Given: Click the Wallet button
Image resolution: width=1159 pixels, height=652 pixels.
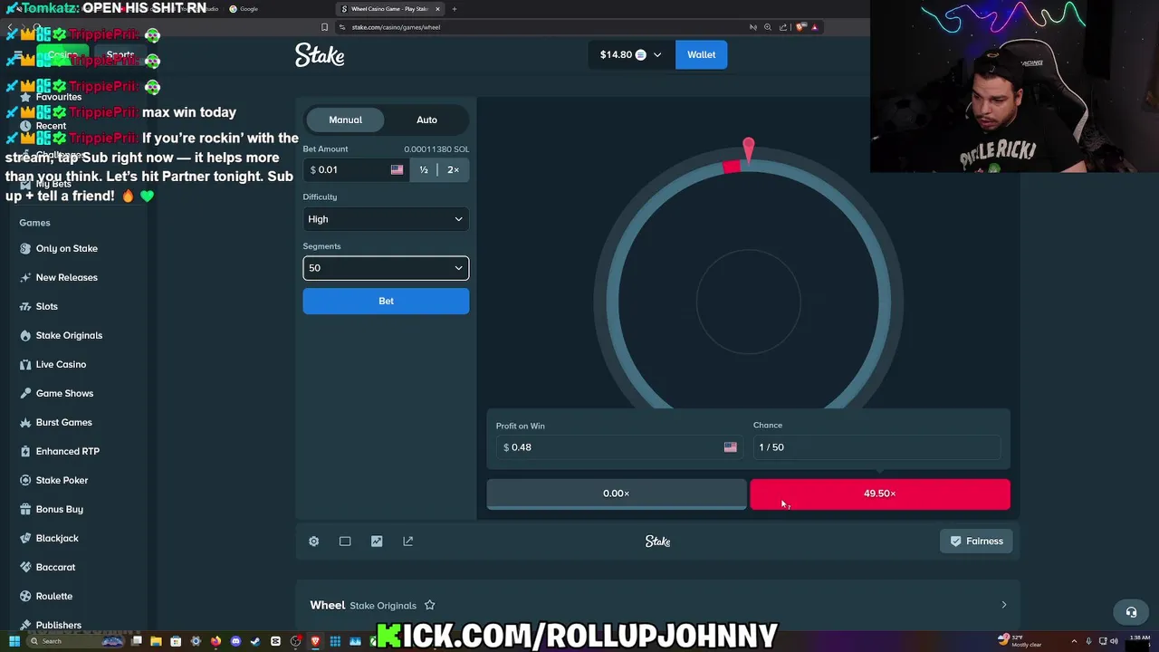Looking at the screenshot, I should tap(701, 54).
